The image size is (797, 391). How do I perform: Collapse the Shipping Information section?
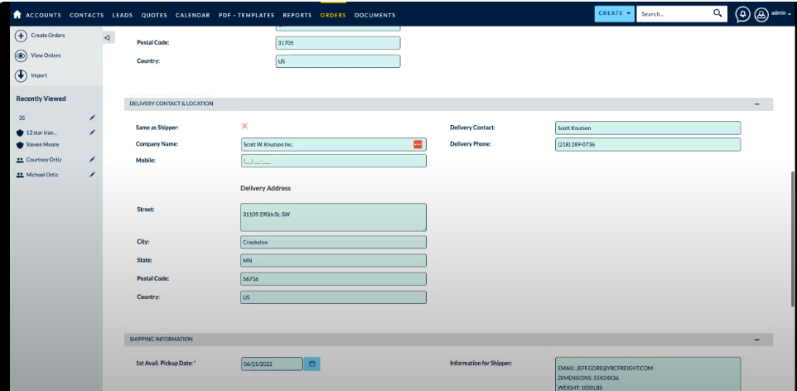coord(756,340)
